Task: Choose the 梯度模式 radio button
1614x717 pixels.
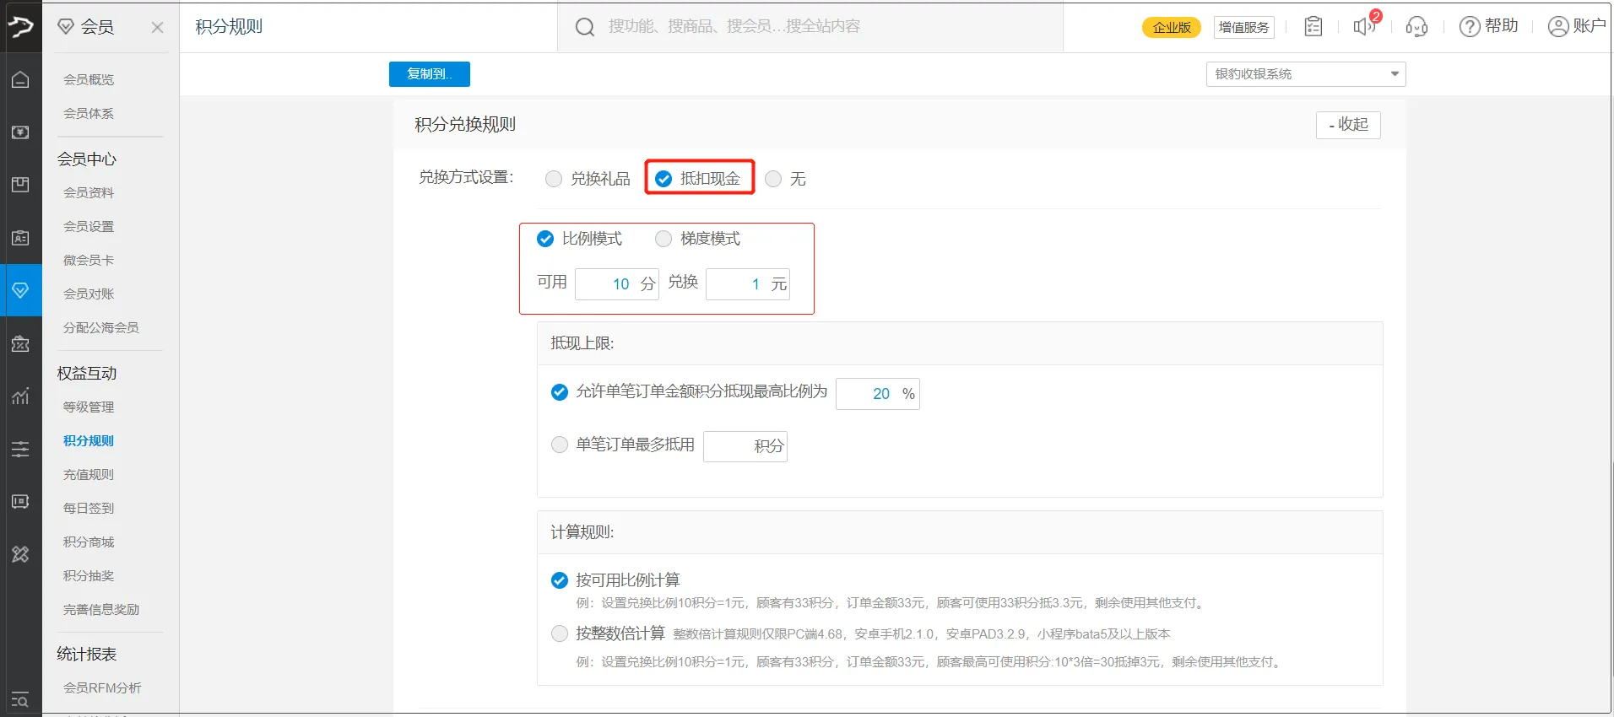Action: coord(663,240)
